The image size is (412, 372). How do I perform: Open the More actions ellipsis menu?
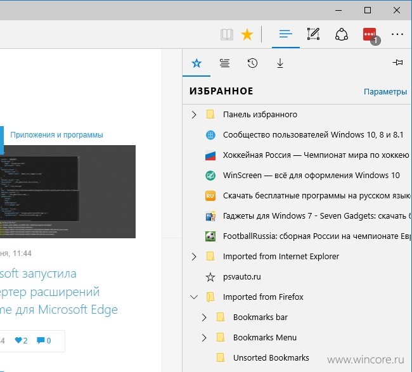tap(397, 34)
